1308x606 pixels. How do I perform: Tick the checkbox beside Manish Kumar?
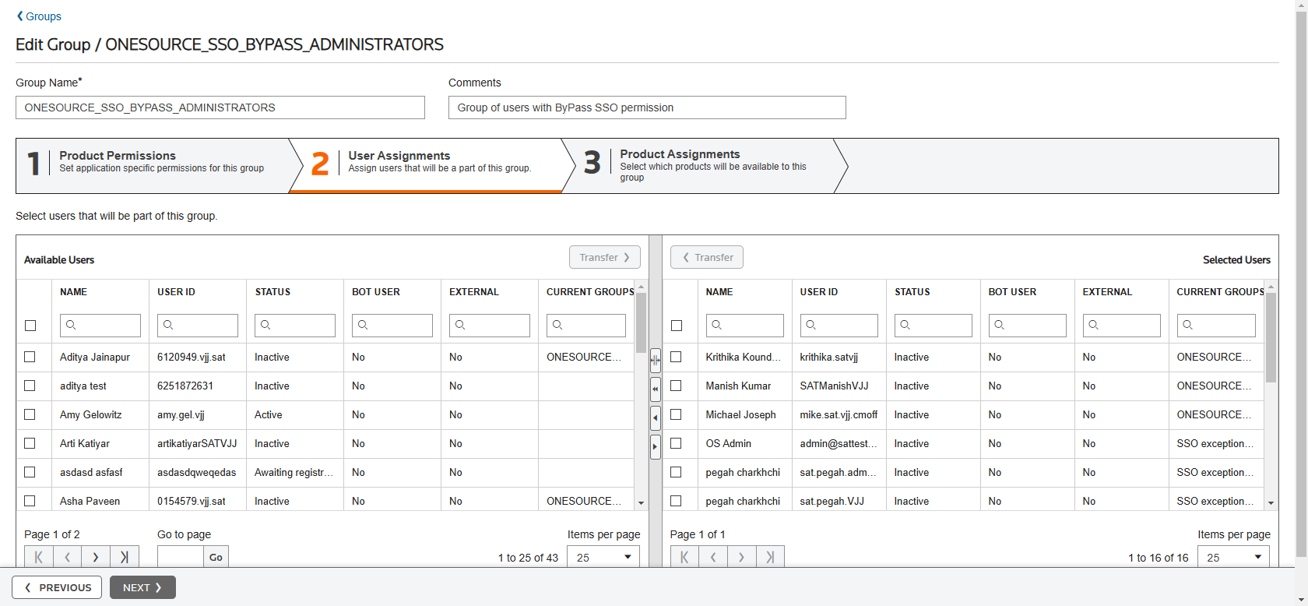coord(676,386)
